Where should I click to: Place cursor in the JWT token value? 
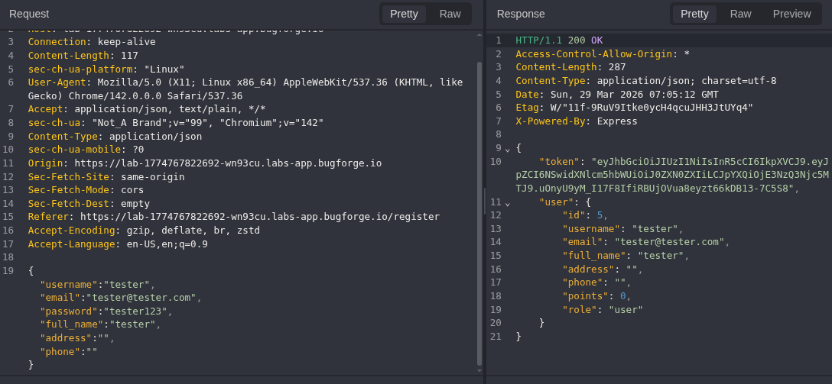(688, 175)
